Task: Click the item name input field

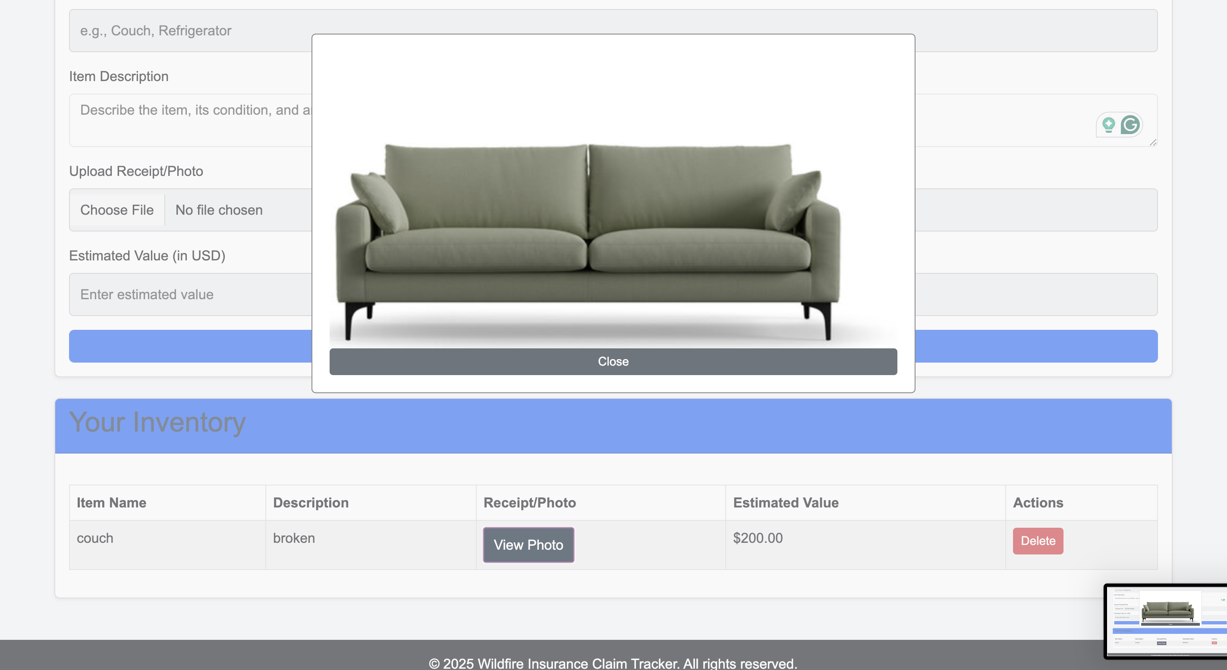Action: click(191, 31)
